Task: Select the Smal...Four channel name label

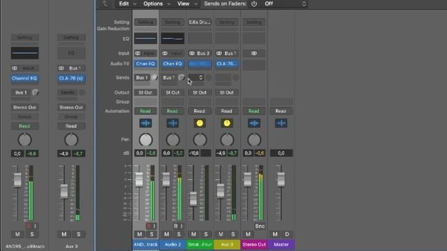Action: coord(200,245)
